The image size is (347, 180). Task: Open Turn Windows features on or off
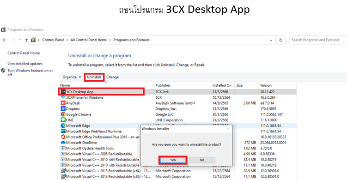[30, 73]
